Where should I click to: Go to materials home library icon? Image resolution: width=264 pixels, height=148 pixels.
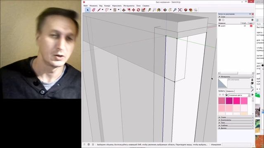[x=226, y=95]
